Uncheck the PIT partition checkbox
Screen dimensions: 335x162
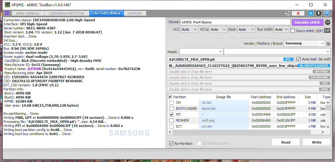click(x=172, y=114)
